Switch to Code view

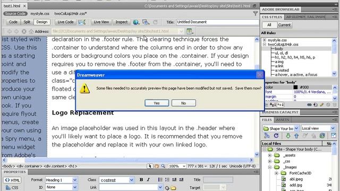click(x=13, y=22)
